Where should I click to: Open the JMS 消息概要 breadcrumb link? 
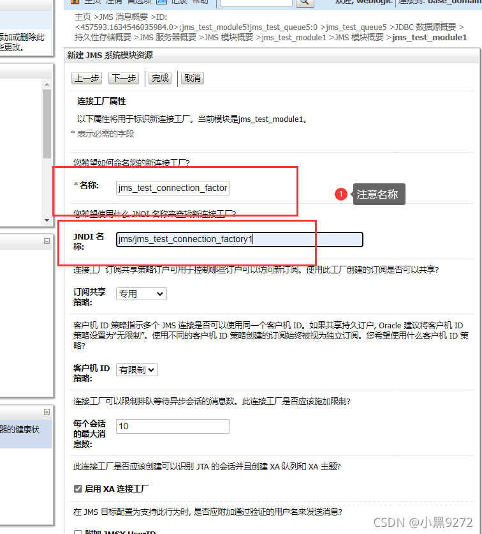point(124,17)
